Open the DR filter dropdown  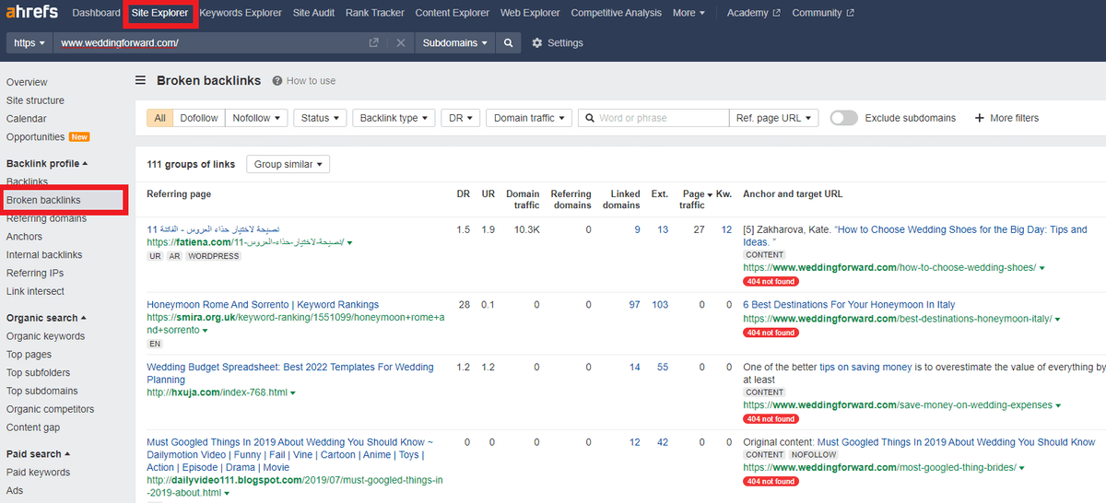click(x=461, y=118)
